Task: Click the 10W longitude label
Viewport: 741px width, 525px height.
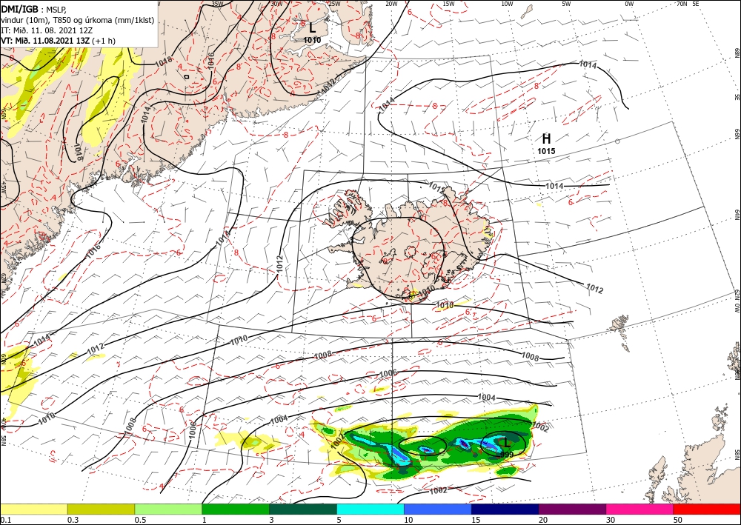Action: (507, 3)
